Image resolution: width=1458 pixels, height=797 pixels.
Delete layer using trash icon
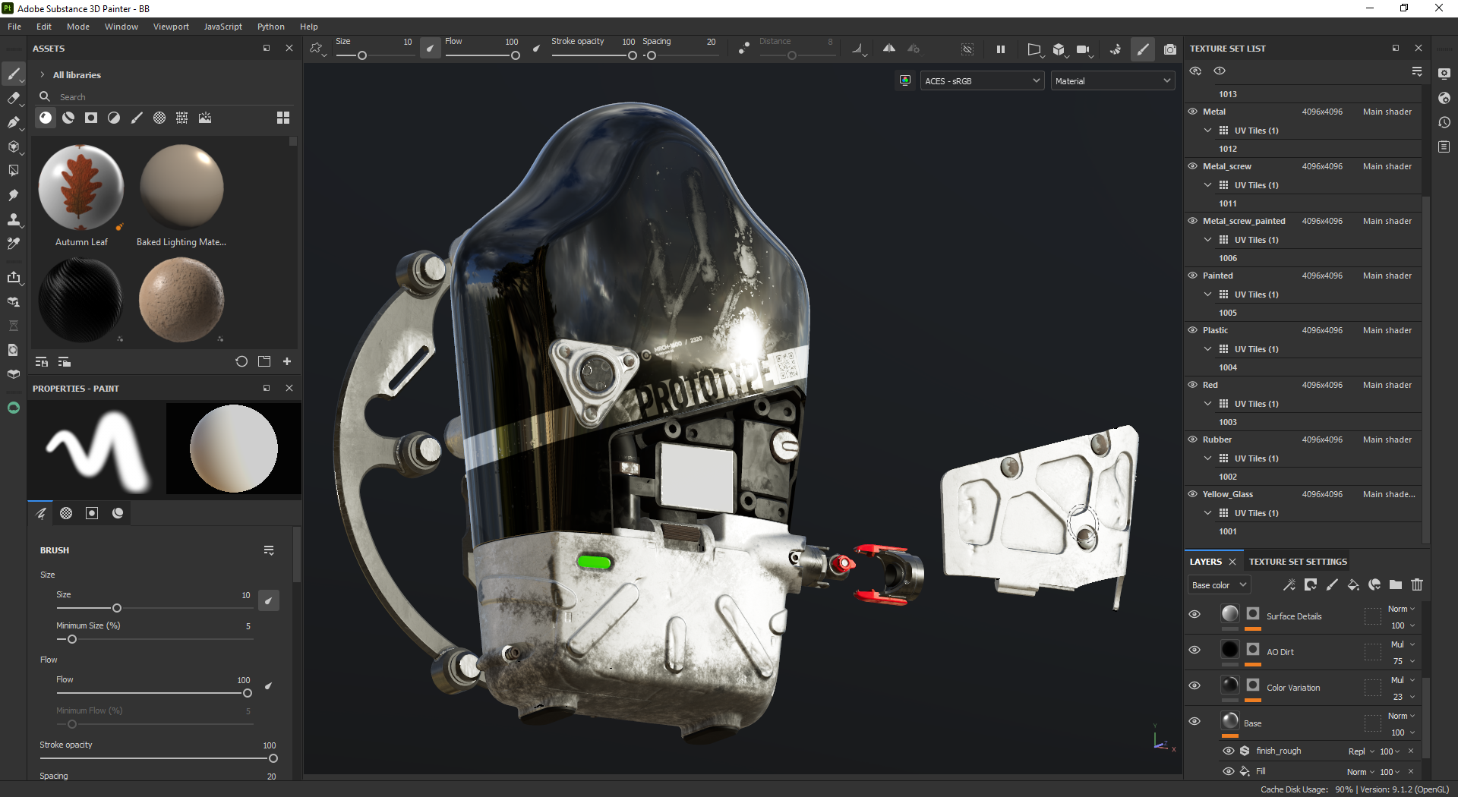pos(1417,584)
